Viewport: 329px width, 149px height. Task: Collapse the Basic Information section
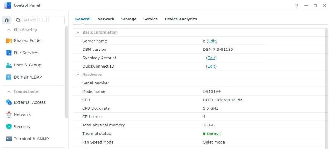(78, 32)
